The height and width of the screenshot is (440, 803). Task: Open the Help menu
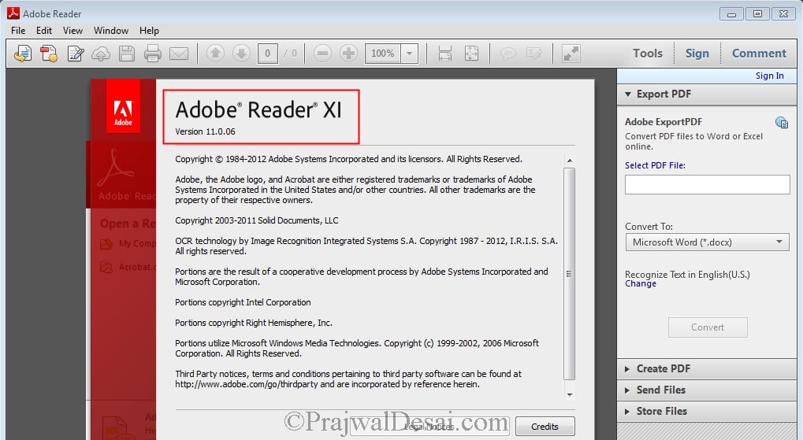tap(149, 31)
